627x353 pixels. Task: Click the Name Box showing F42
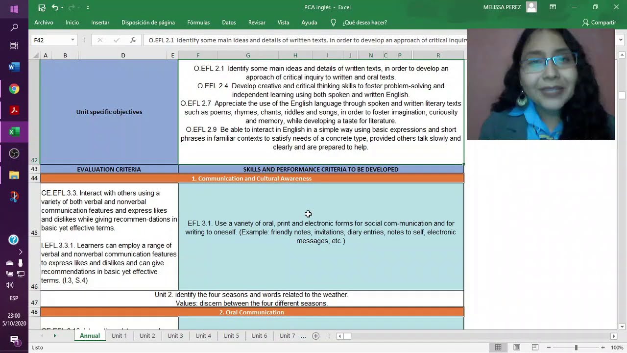[49, 40]
